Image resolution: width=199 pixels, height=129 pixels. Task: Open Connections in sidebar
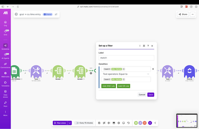[5, 65]
